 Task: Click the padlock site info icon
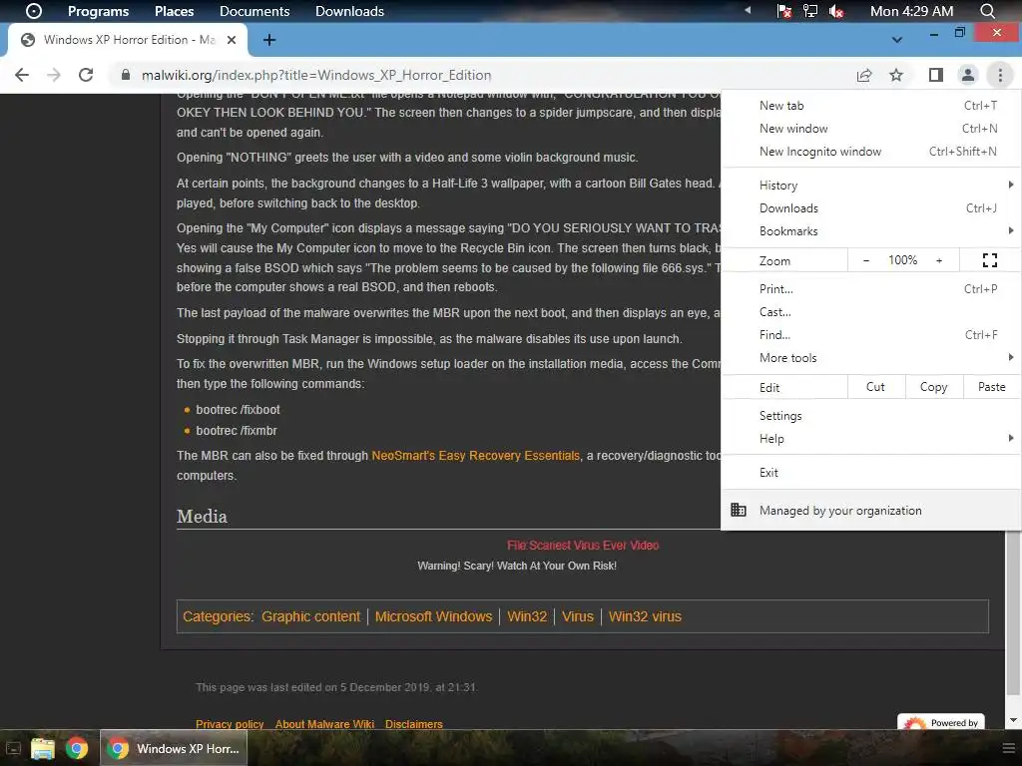click(x=126, y=75)
